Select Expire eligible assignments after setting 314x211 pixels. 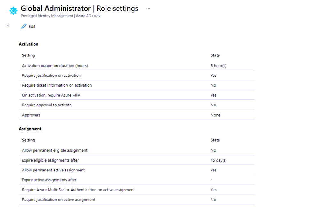tap(50, 160)
